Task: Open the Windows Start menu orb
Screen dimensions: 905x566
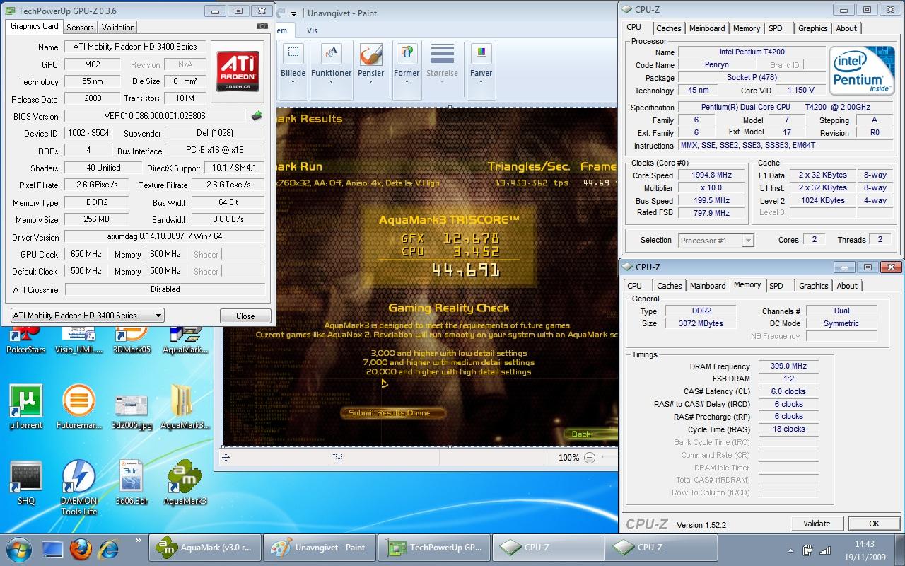Action: click(19, 548)
